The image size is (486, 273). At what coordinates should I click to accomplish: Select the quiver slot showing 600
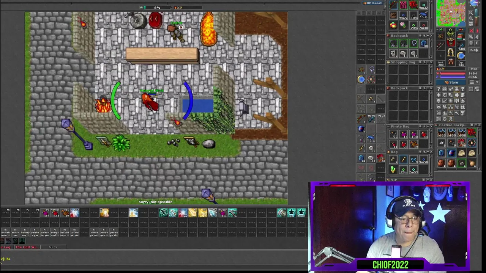(461, 46)
